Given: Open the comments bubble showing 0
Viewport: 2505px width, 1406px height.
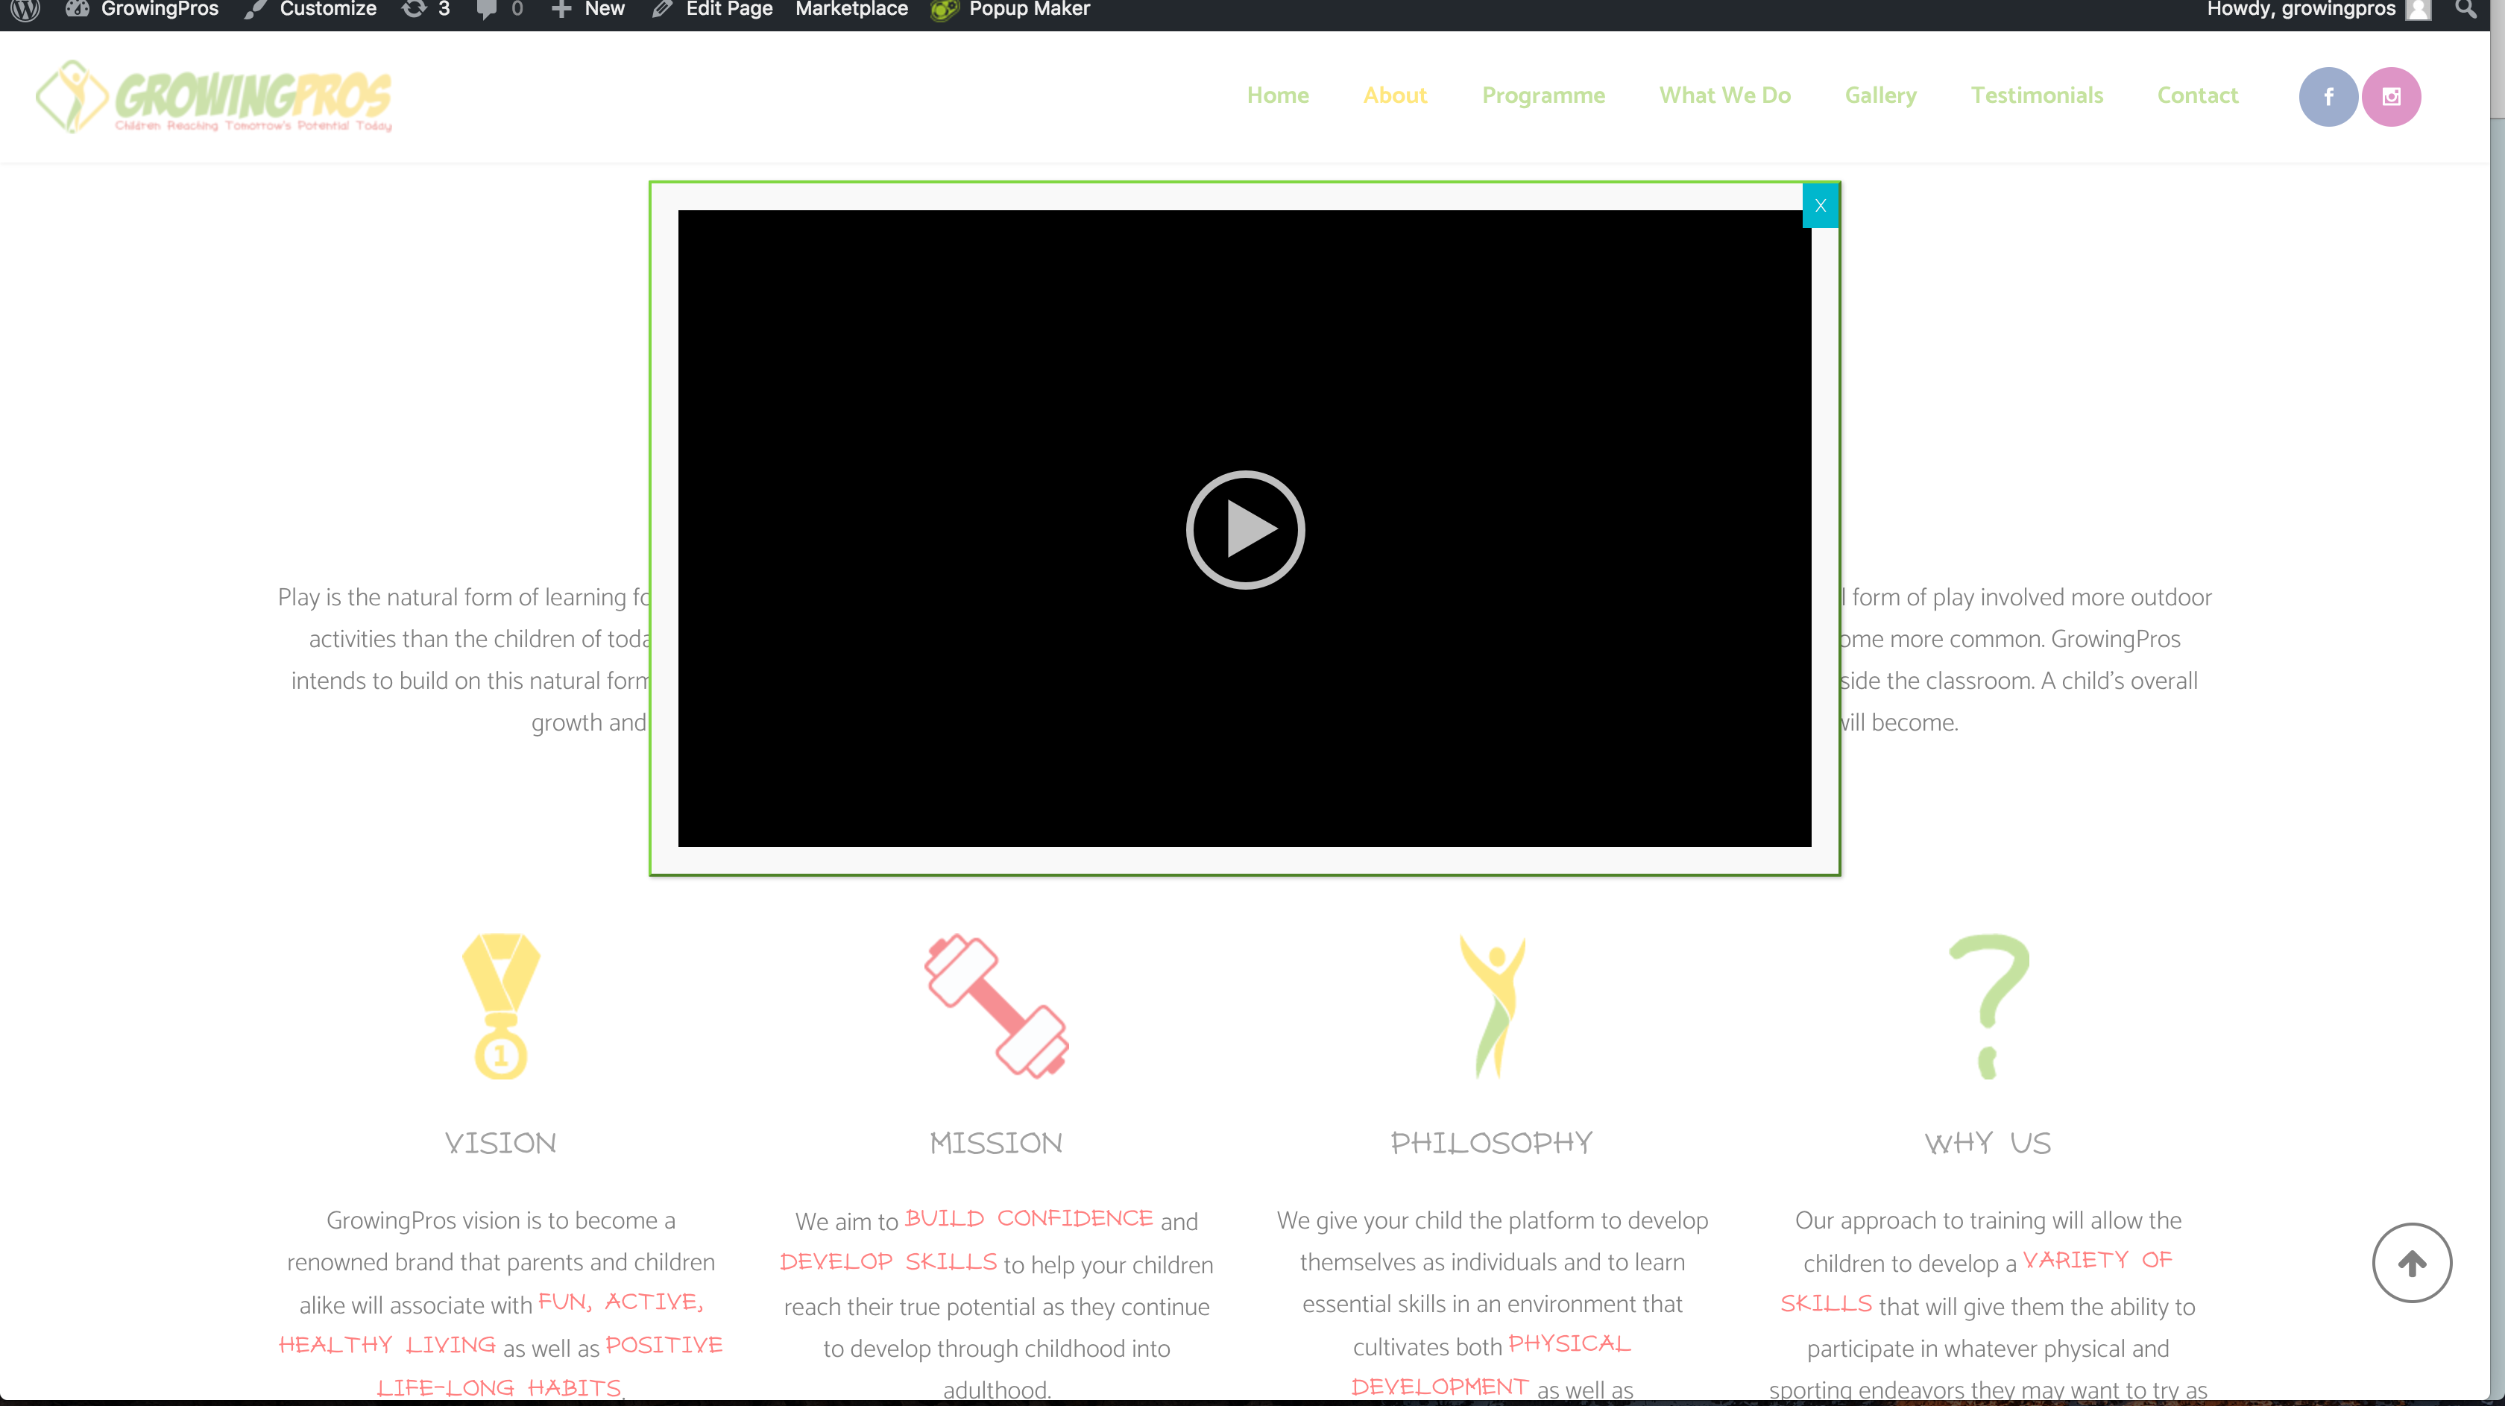Looking at the screenshot, I should click(501, 10).
